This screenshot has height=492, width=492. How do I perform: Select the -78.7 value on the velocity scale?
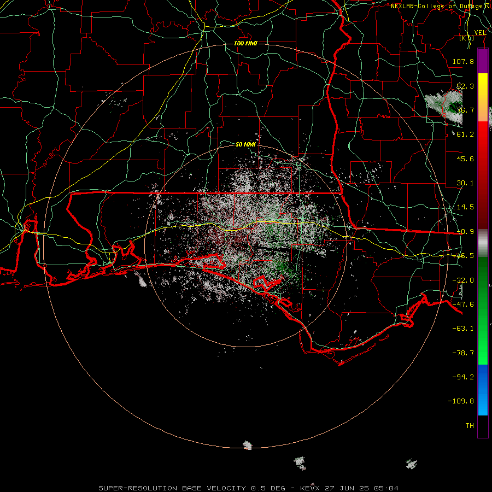463,353
